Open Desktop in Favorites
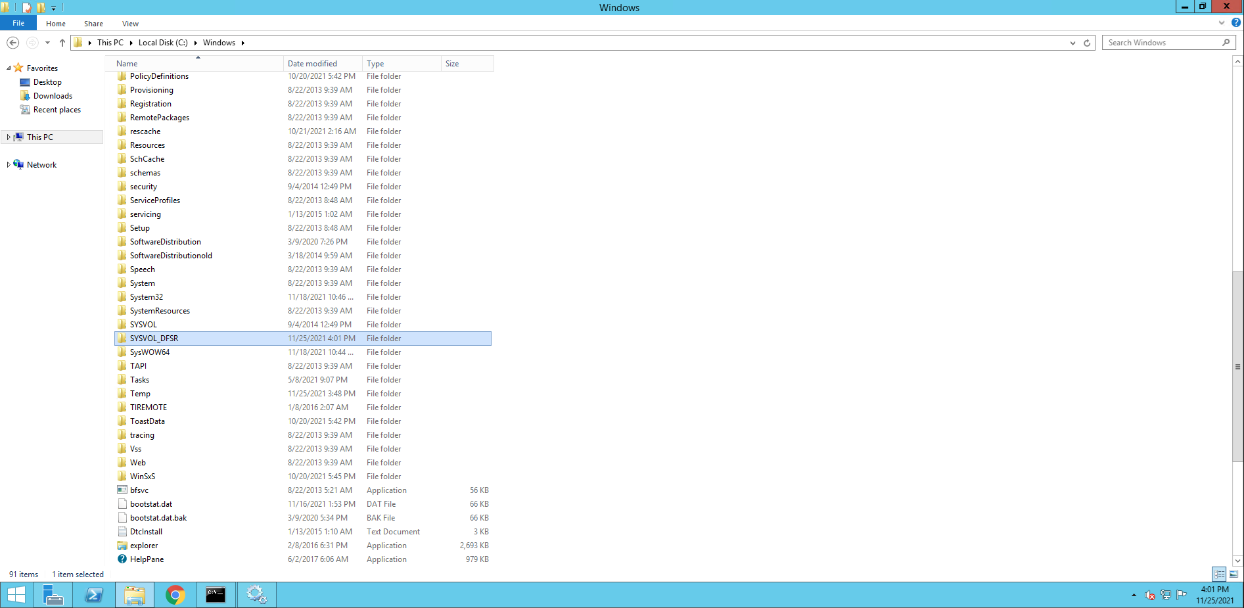The width and height of the screenshot is (1244, 608). tap(47, 82)
